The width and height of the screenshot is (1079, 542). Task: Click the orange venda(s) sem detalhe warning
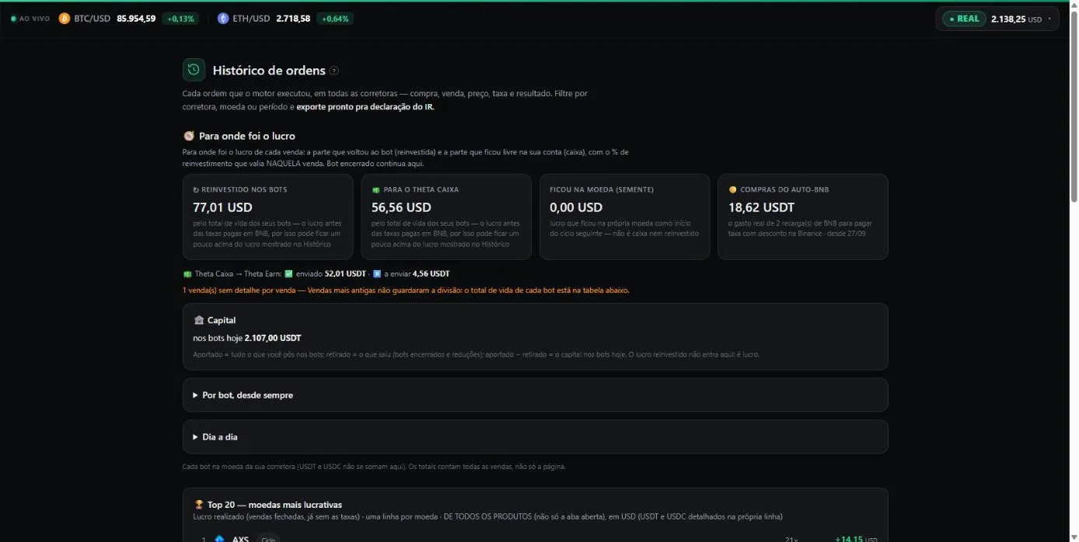[406, 290]
